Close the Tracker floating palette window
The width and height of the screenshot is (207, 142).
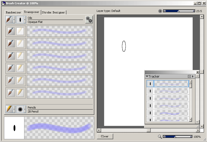197,72
